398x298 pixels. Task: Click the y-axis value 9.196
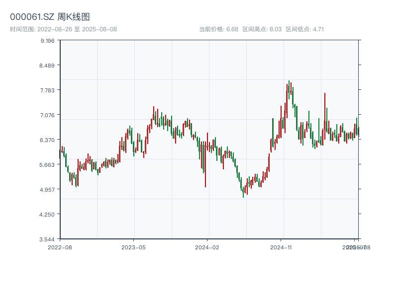click(x=47, y=41)
